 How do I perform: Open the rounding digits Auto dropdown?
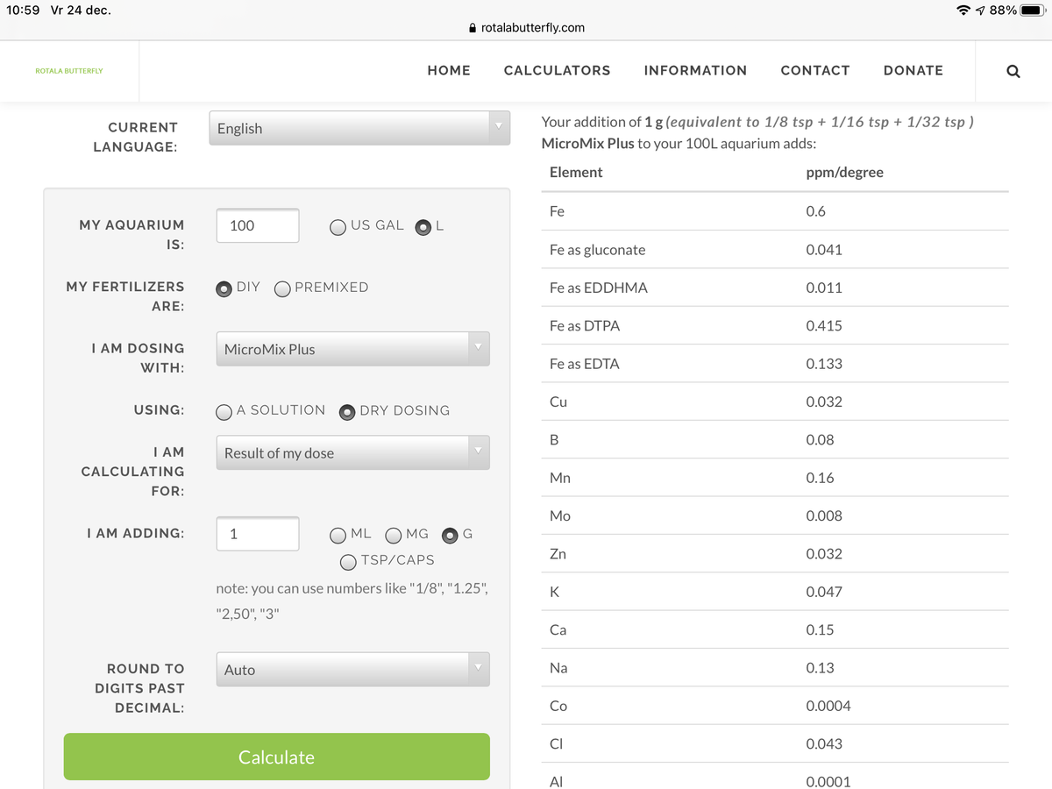(352, 670)
